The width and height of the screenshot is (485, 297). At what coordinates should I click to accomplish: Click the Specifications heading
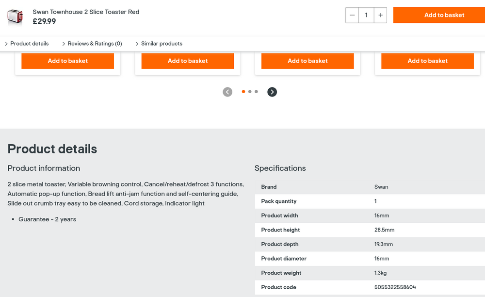pos(280,168)
